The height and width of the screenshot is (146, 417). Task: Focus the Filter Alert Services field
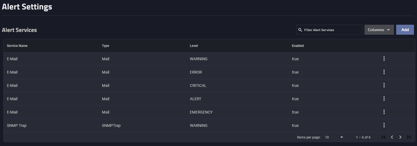click(x=329, y=30)
